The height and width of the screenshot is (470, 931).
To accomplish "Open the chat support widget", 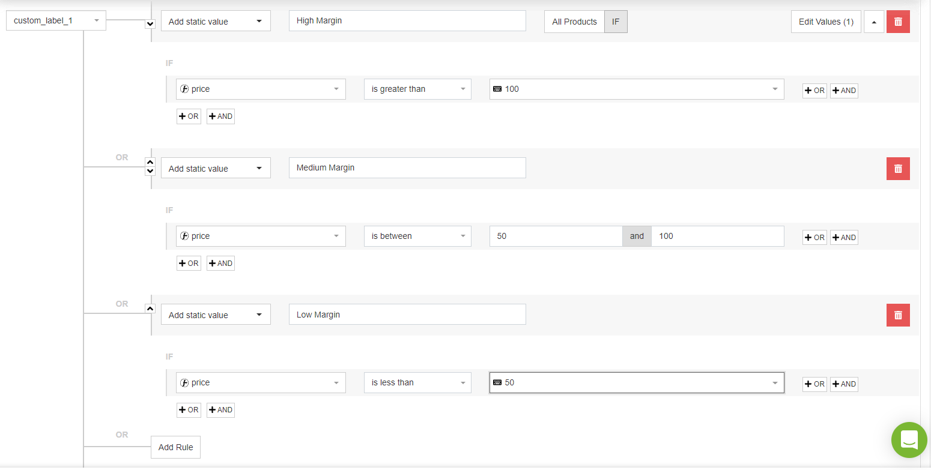I will coord(909,440).
